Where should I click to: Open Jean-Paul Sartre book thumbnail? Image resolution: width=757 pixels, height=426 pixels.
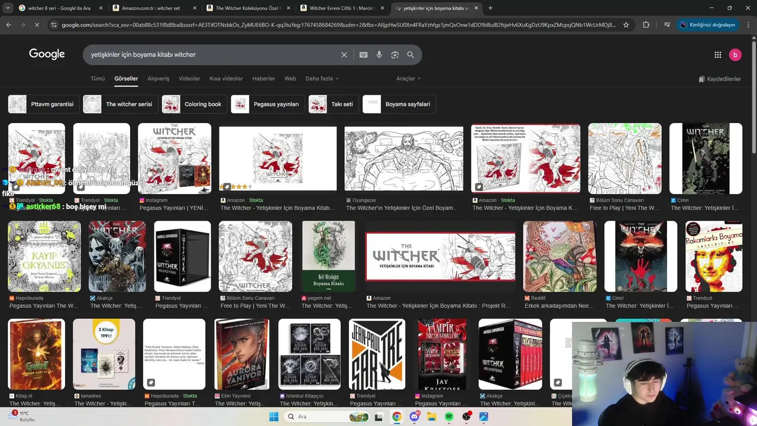click(377, 354)
